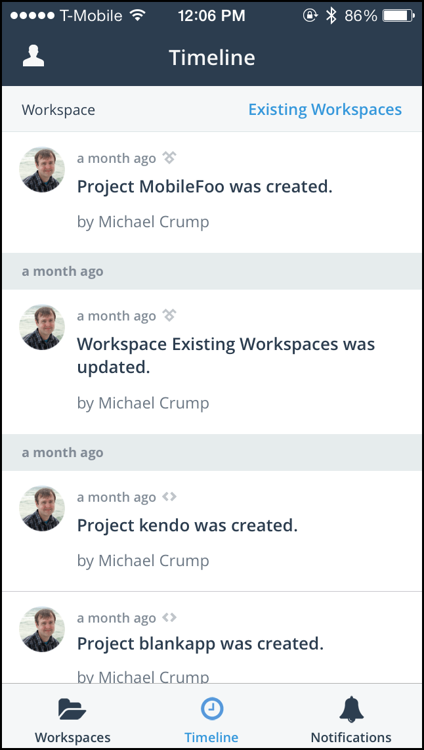Tap the Timeline clock icon
The width and height of the screenshot is (424, 750).
[211, 709]
